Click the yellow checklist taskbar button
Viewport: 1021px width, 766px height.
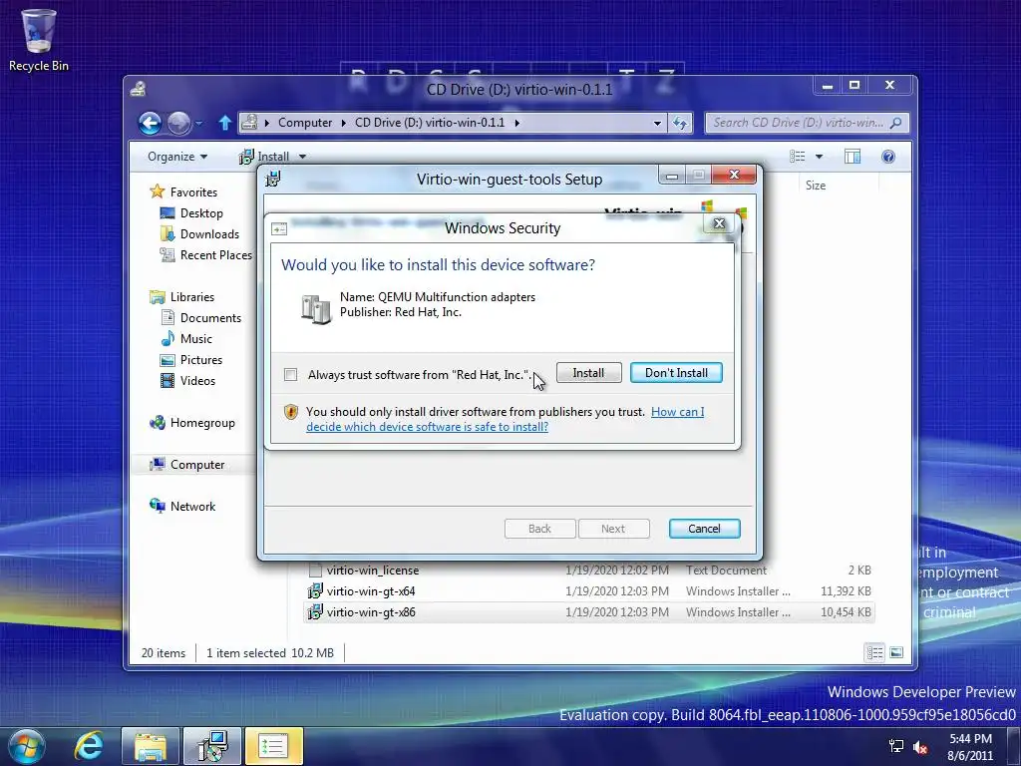(273, 746)
